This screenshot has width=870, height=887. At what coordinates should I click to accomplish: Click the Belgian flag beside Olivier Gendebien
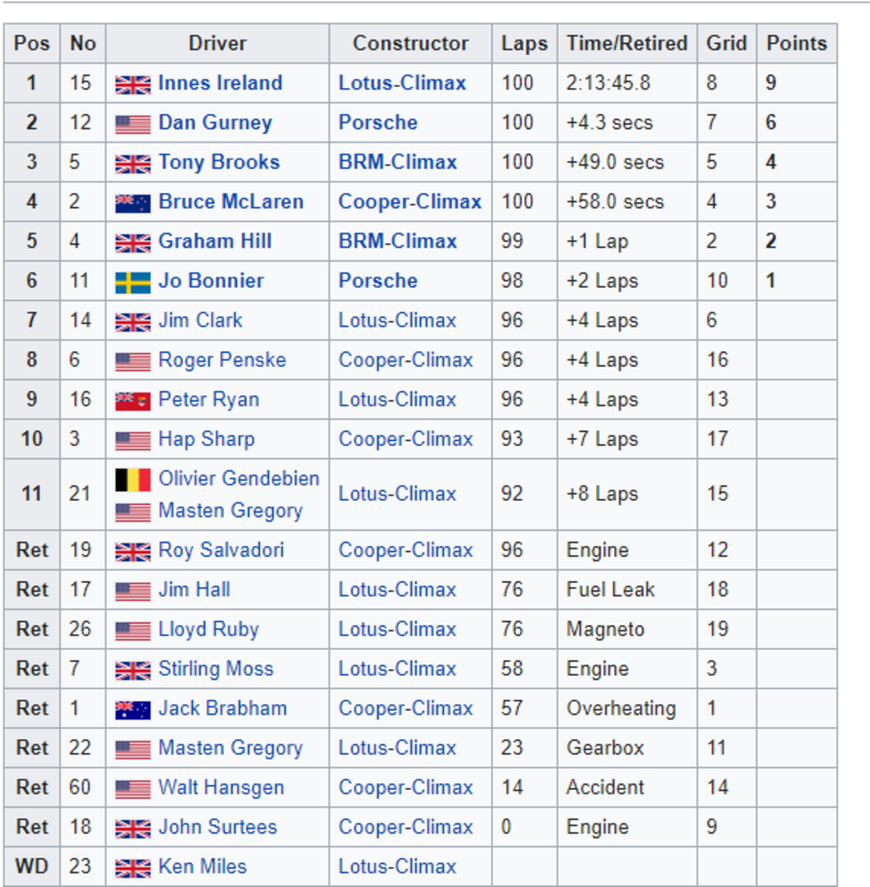133,480
